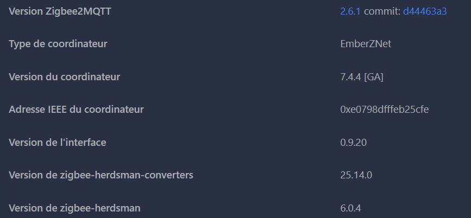Click the word 'Zigbee2MQTT' in the first label
The image size is (471, 218).
80,11
